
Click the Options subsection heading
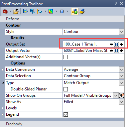point(18,63)
